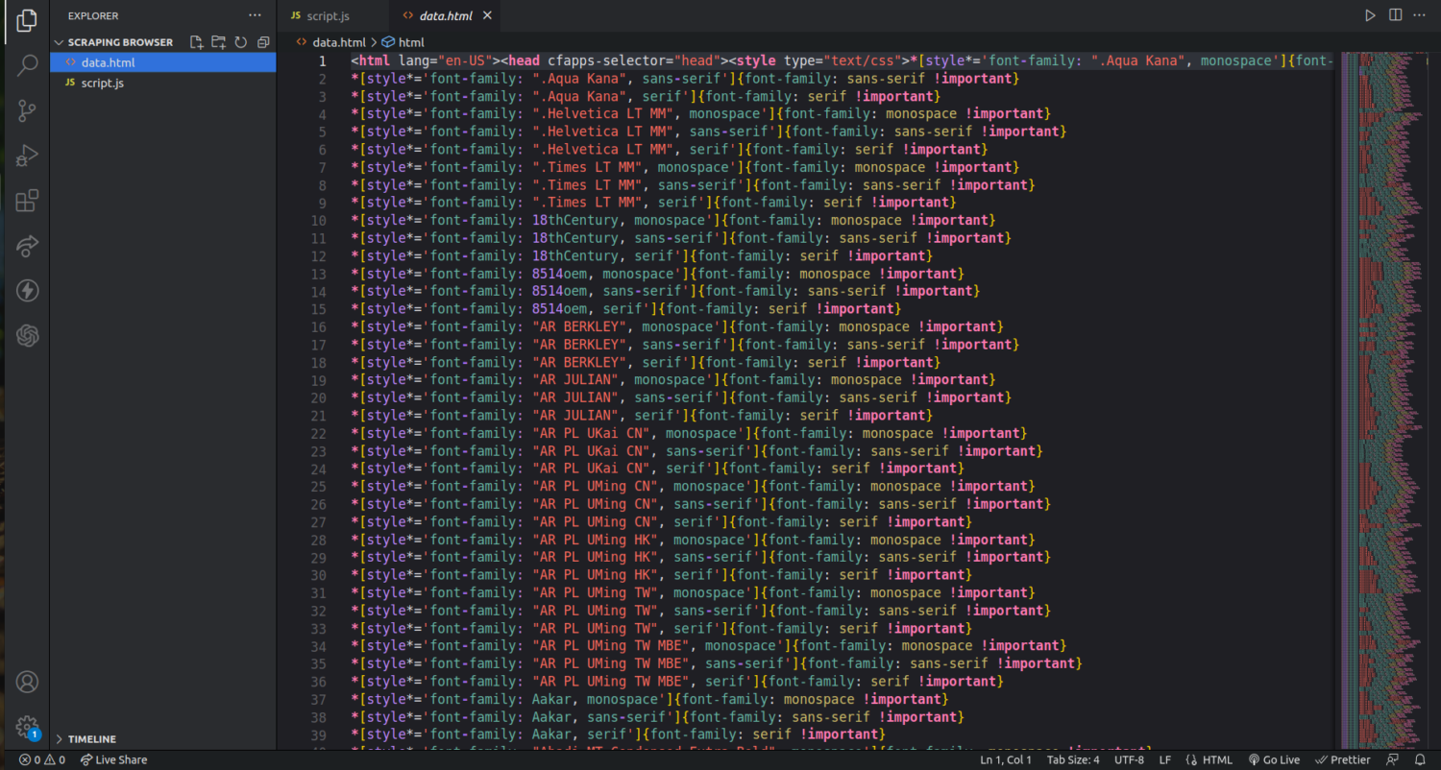This screenshot has height=770, width=1441.
Task: Start Go Live server from status bar
Action: (1274, 759)
